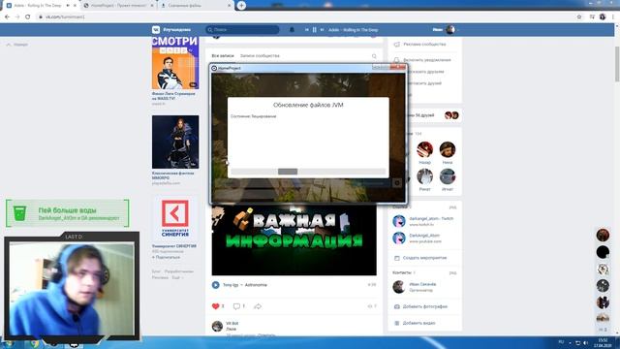Screen dimensions: 620x349
Task: Close the HomeProject browser tab
Action: pyautogui.click(x=152, y=6)
